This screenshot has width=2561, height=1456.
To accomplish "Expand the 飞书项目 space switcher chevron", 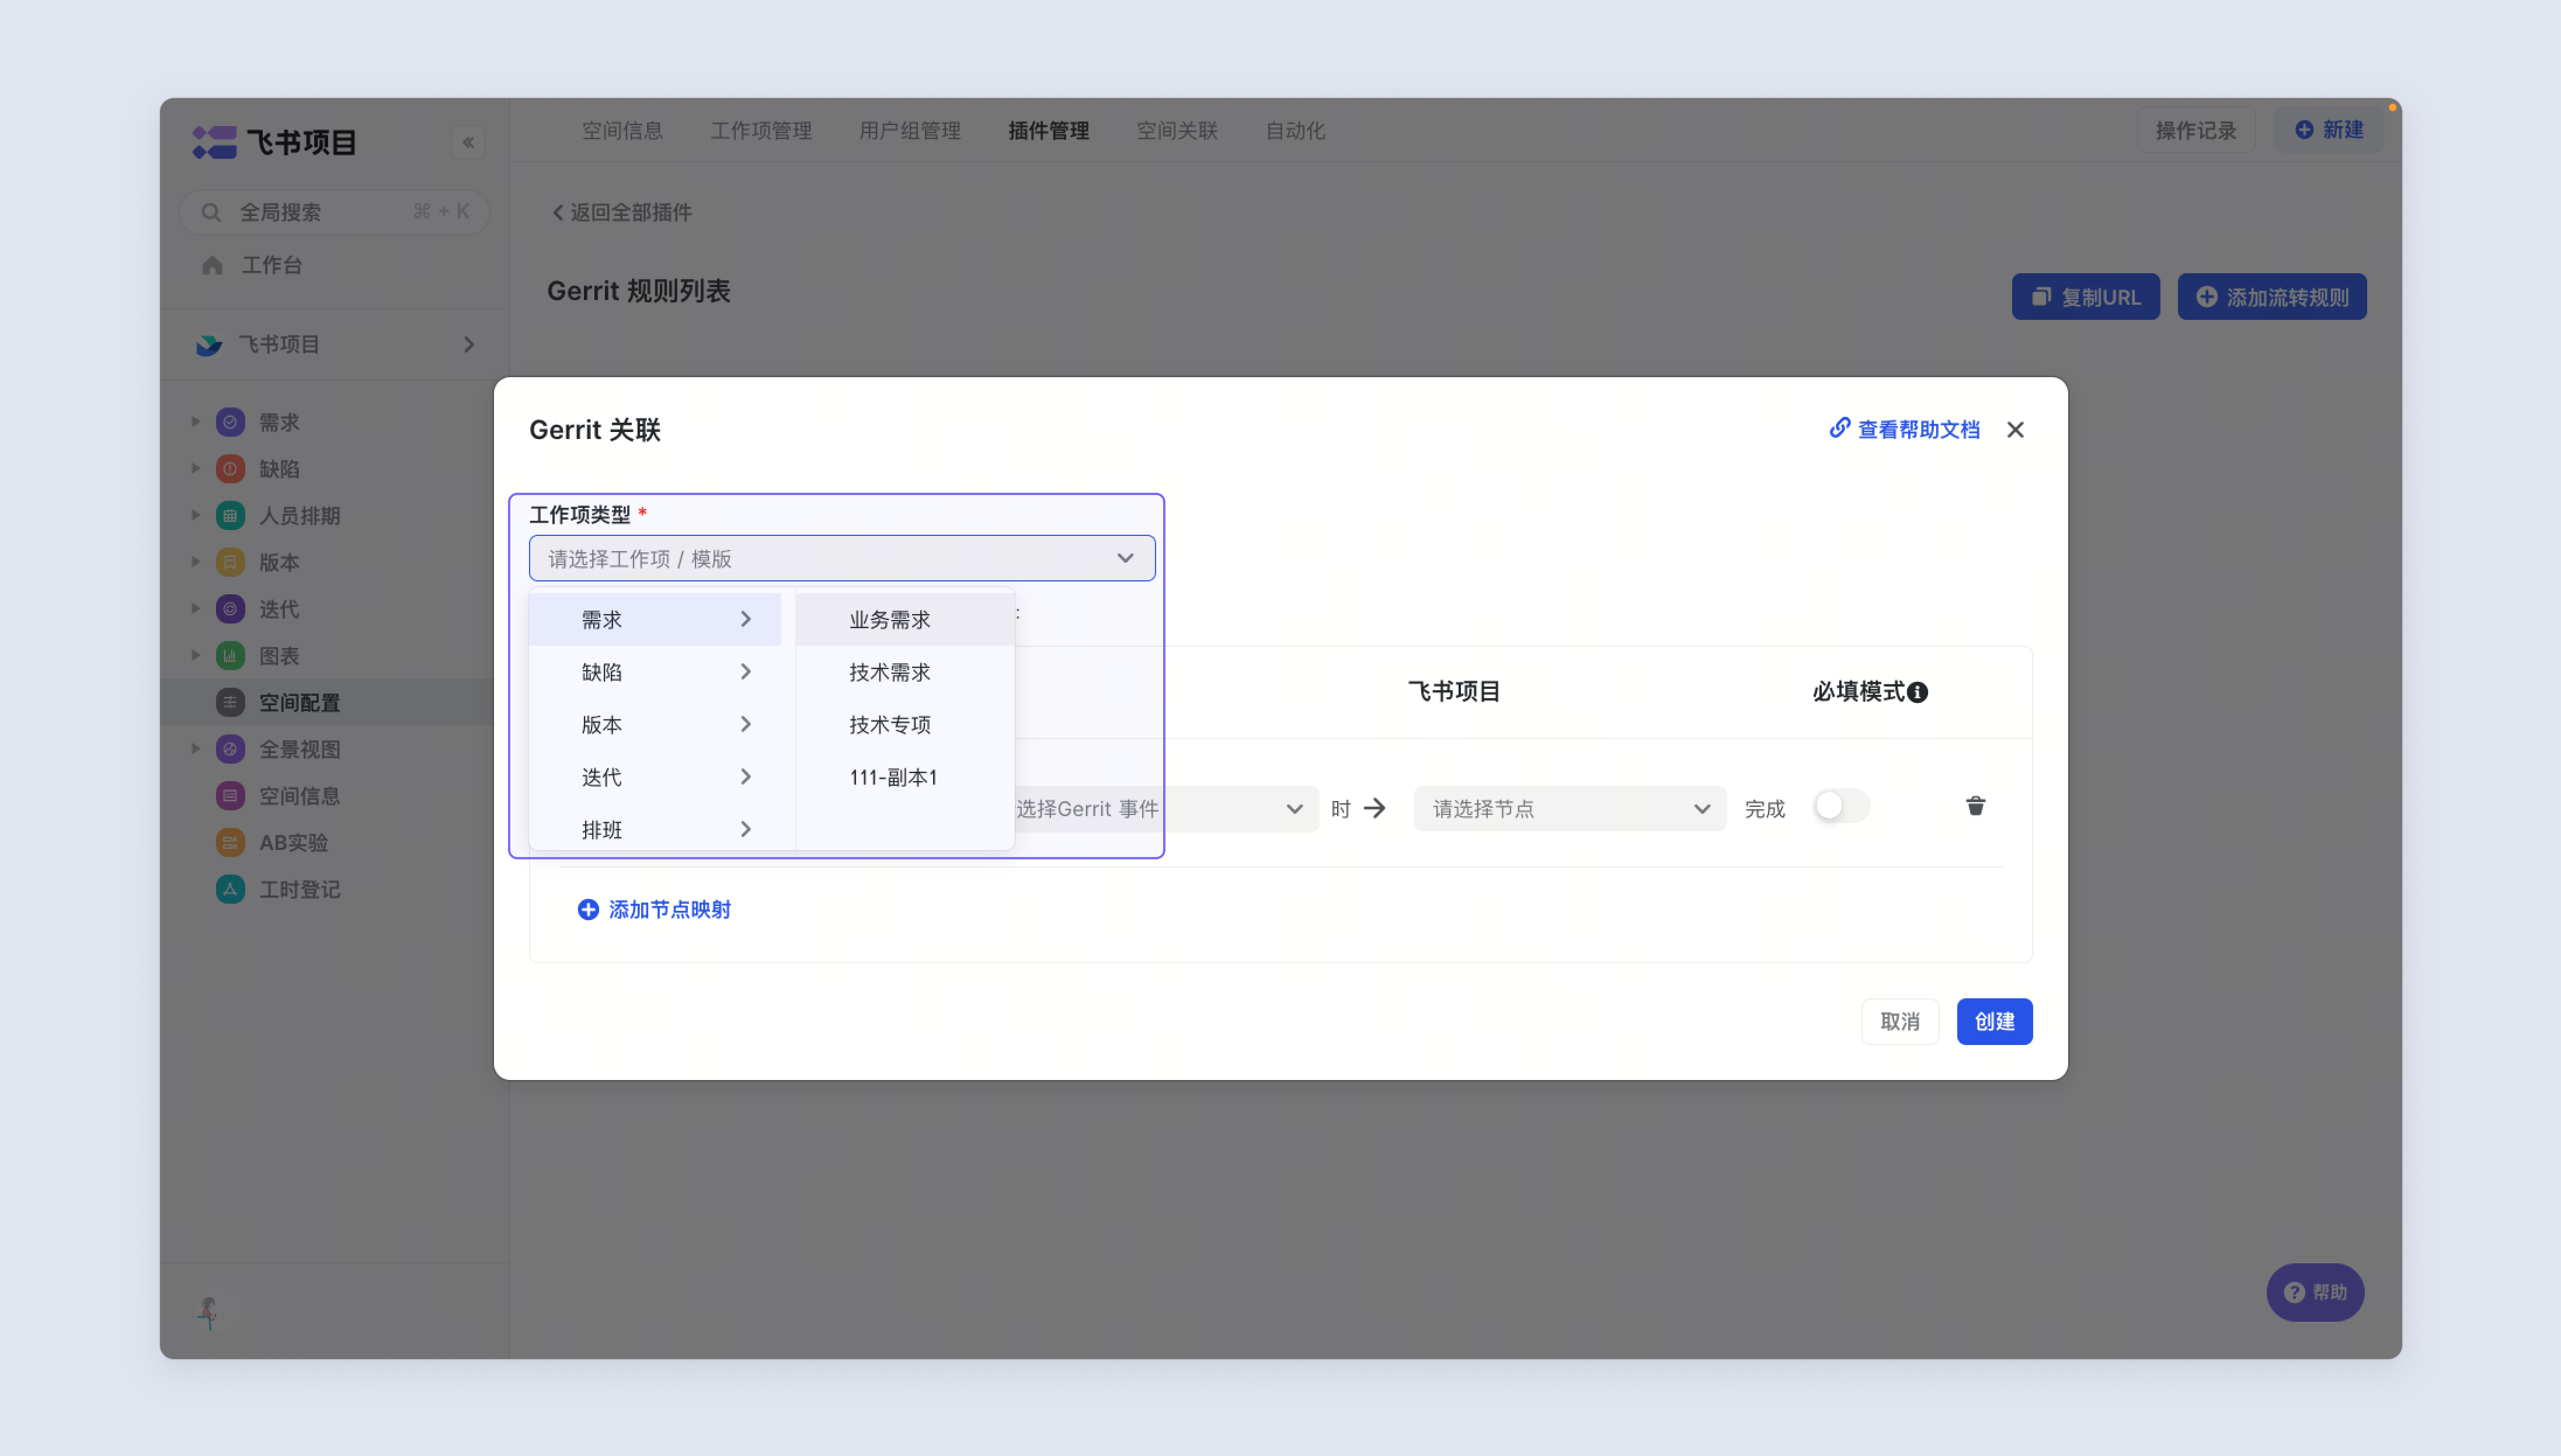I will (469, 345).
